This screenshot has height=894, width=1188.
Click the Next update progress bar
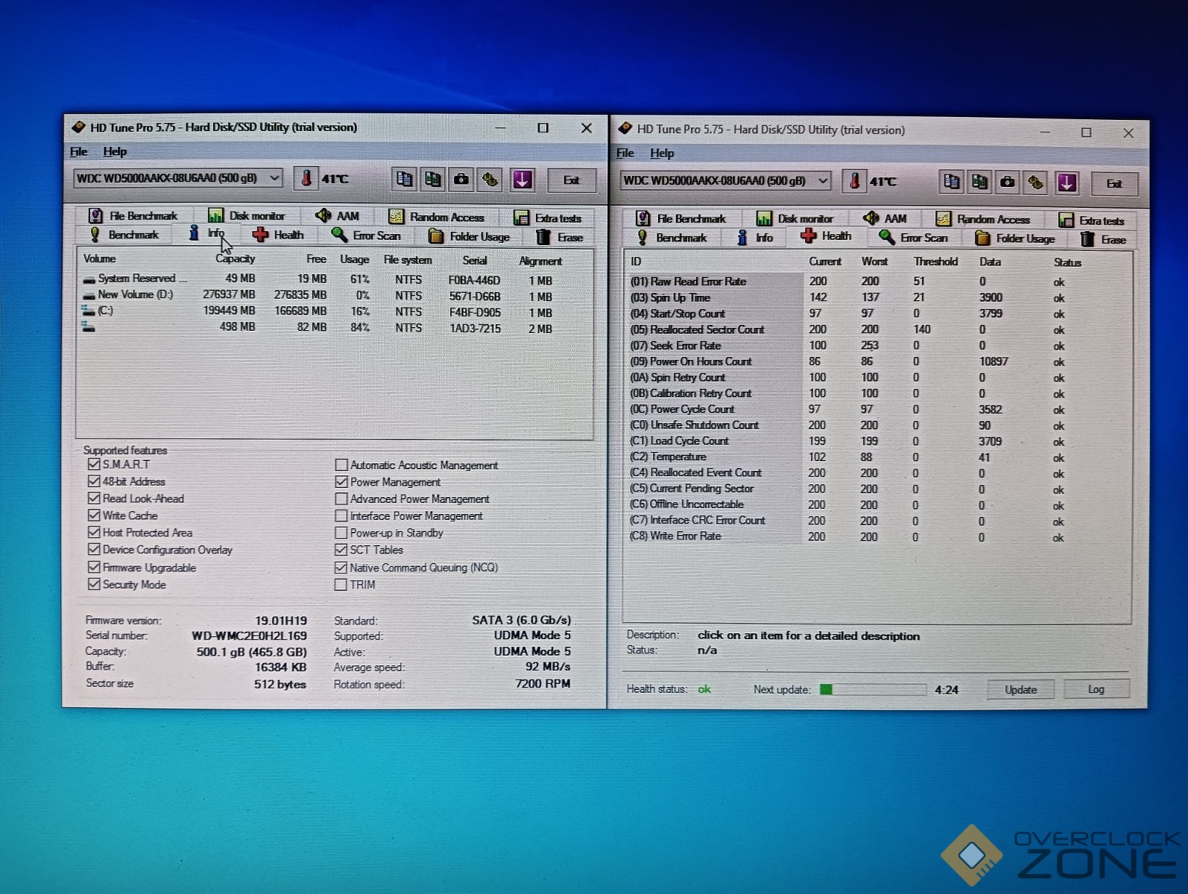873,689
